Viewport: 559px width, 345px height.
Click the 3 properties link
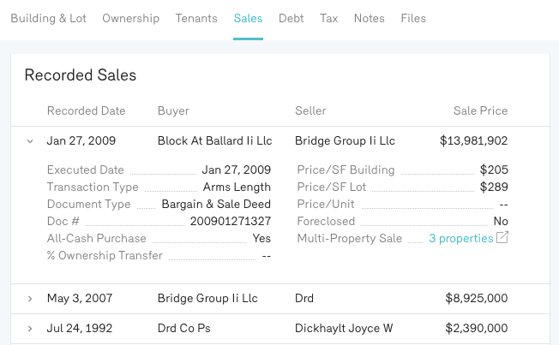pos(460,238)
